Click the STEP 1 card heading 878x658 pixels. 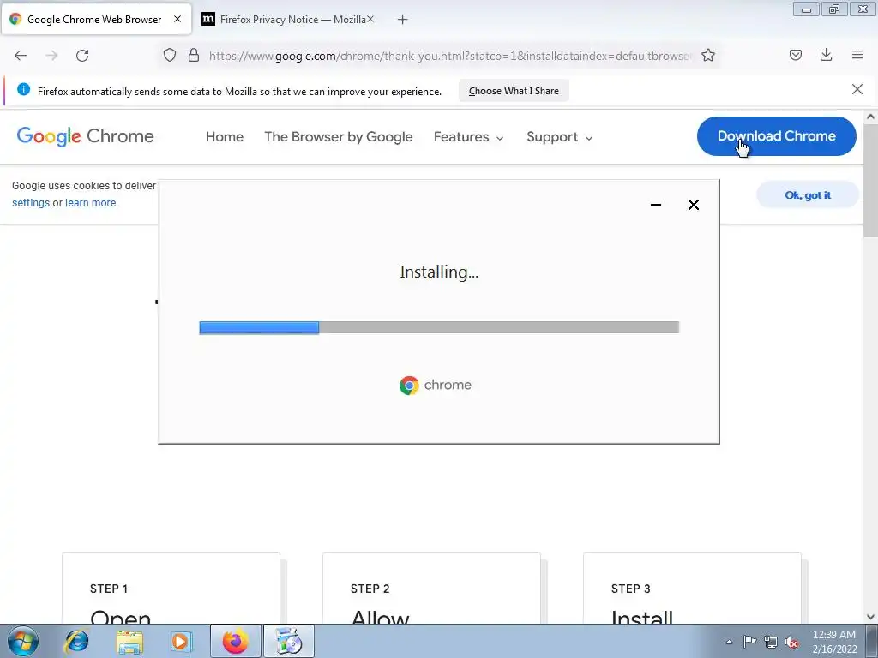coord(109,589)
